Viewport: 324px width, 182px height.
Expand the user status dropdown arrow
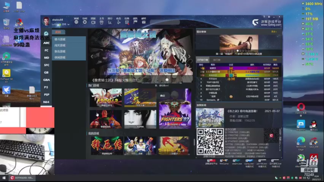click(x=68, y=25)
